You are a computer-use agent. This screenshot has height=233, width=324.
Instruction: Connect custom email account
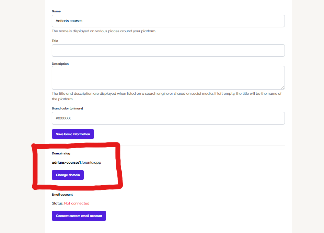click(x=79, y=216)
